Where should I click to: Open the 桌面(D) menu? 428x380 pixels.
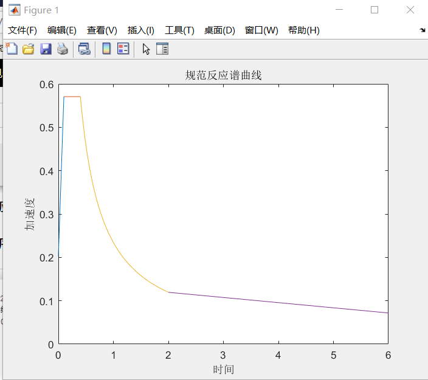point(219,30)
